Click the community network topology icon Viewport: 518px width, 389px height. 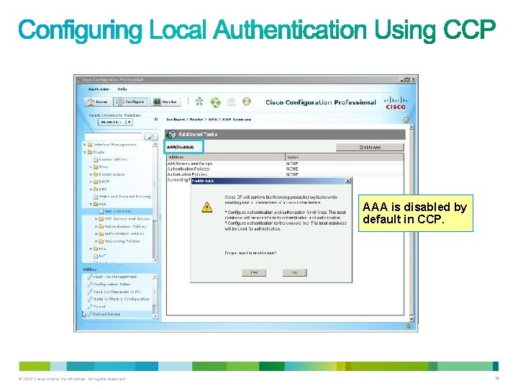(x=199, y=102)
